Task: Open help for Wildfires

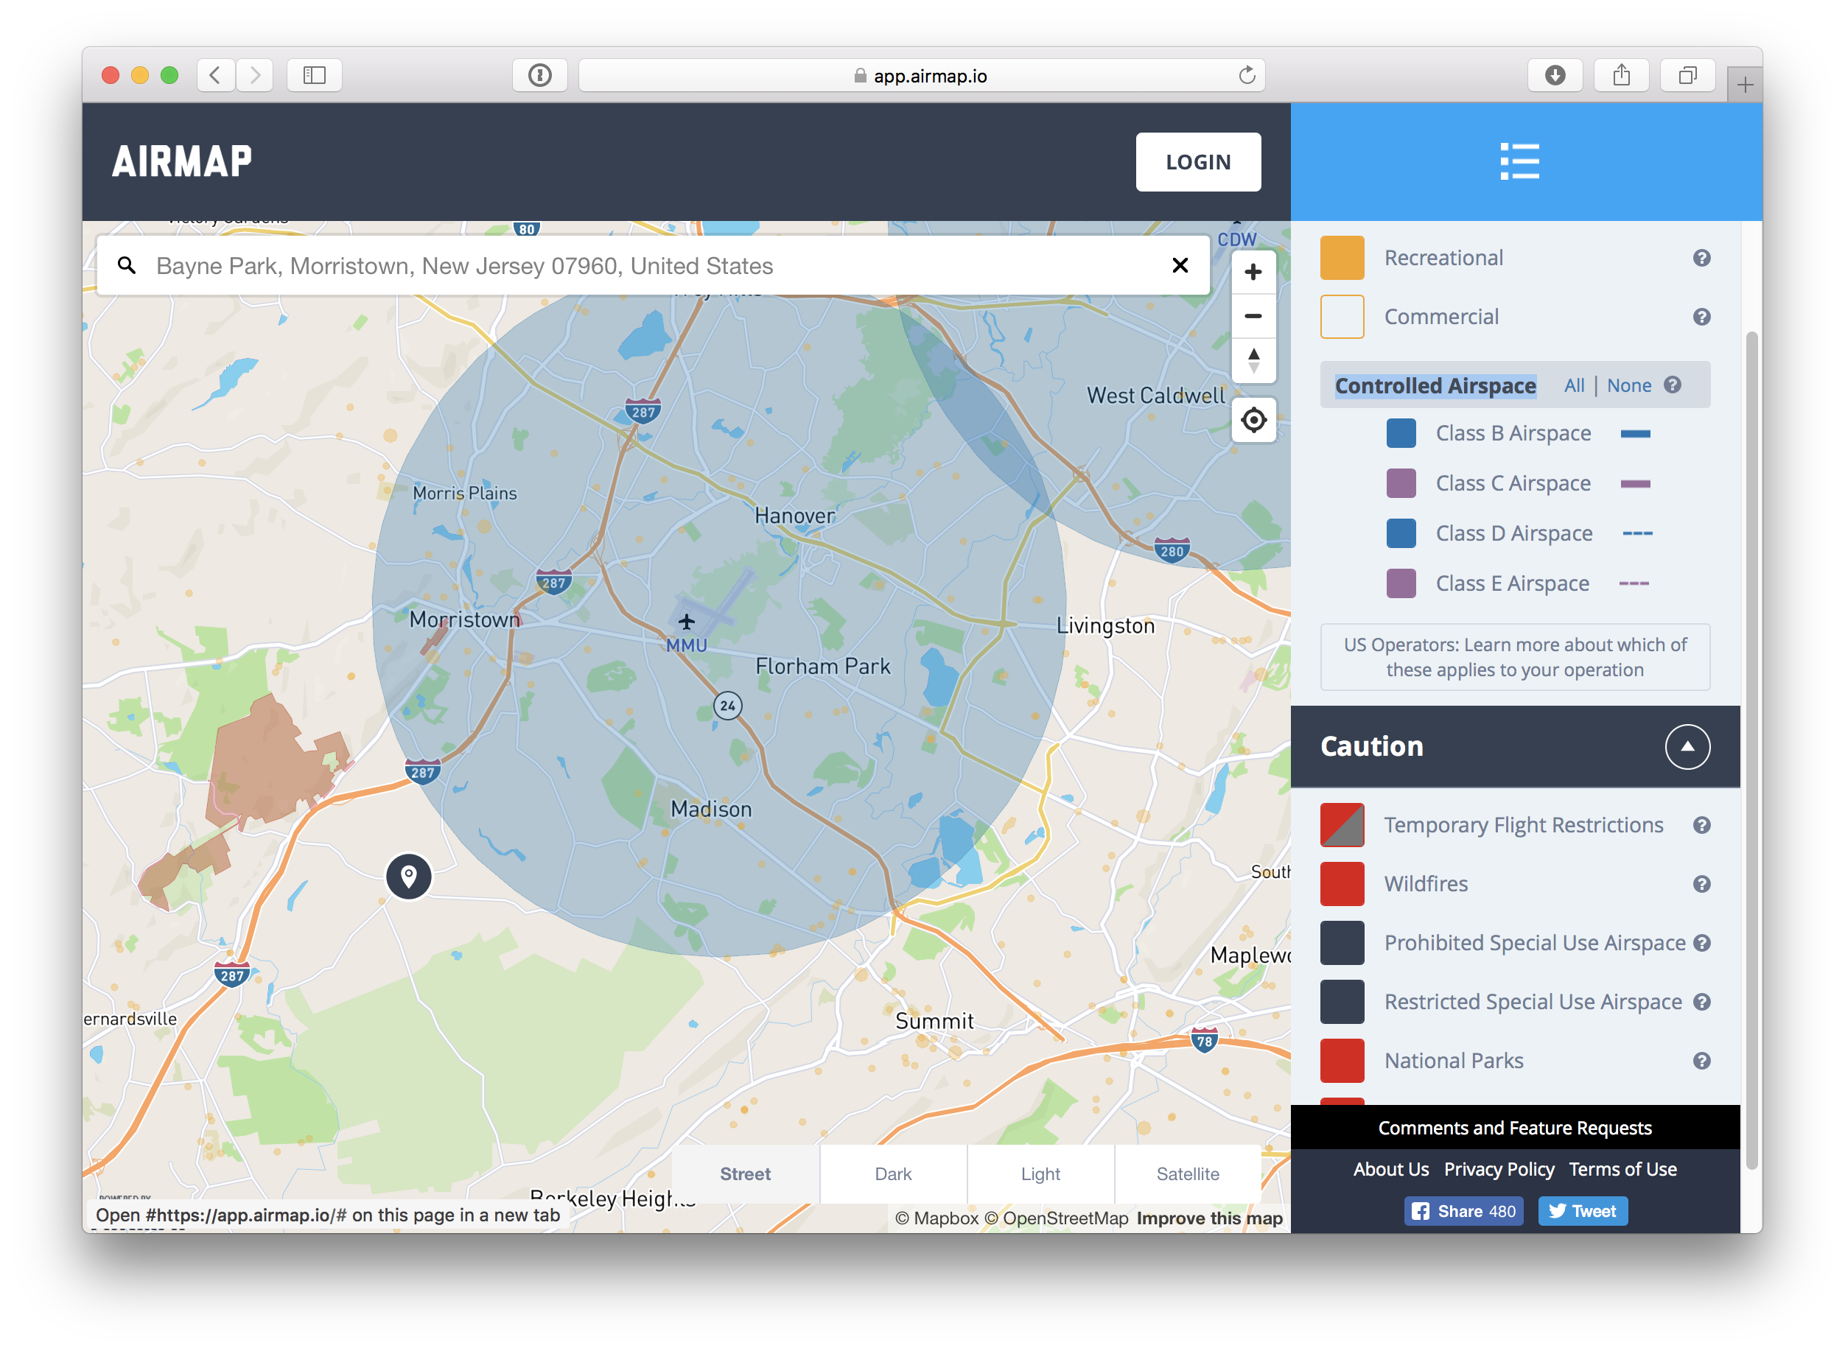Action: click(x=1701, y=884)
